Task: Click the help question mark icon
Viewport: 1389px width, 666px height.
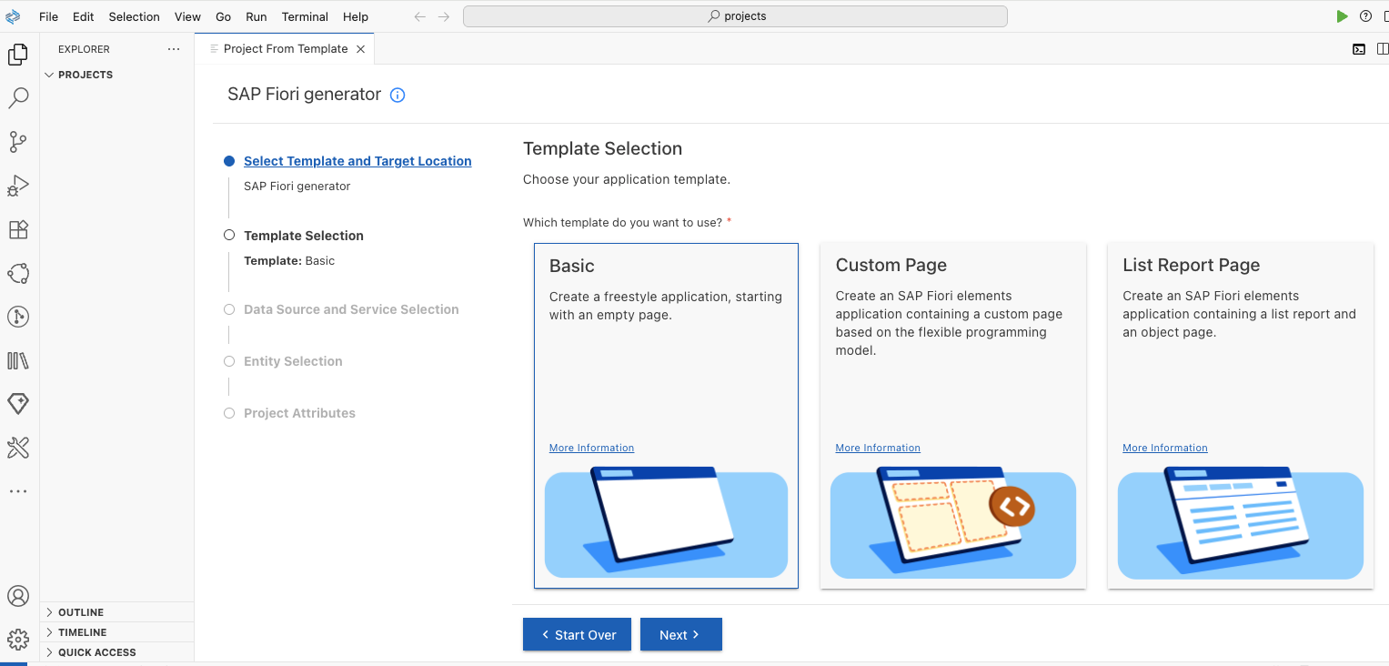Action: pos(1365,16)
